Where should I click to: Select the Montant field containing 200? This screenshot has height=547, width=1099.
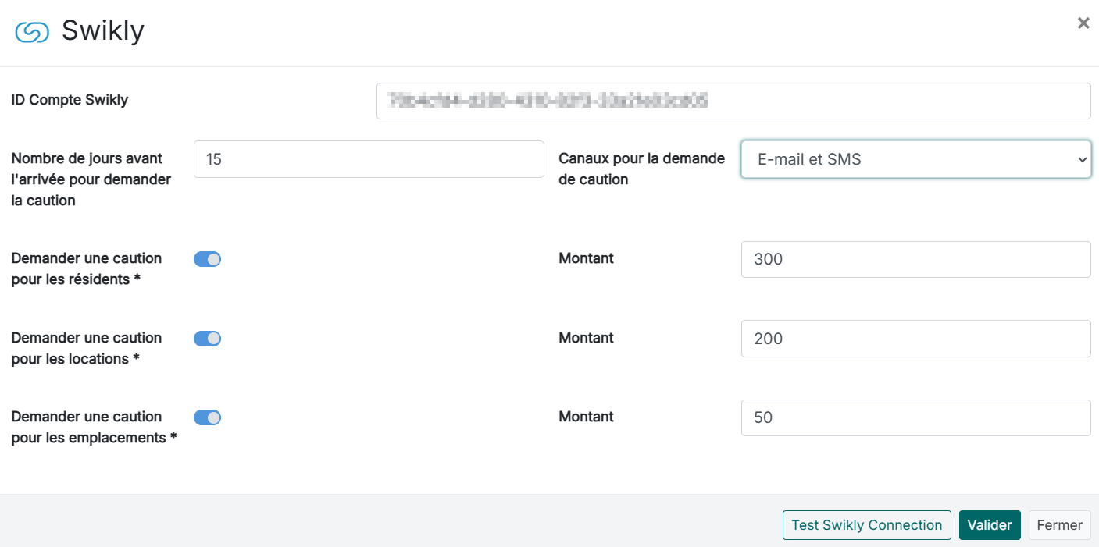915,339
